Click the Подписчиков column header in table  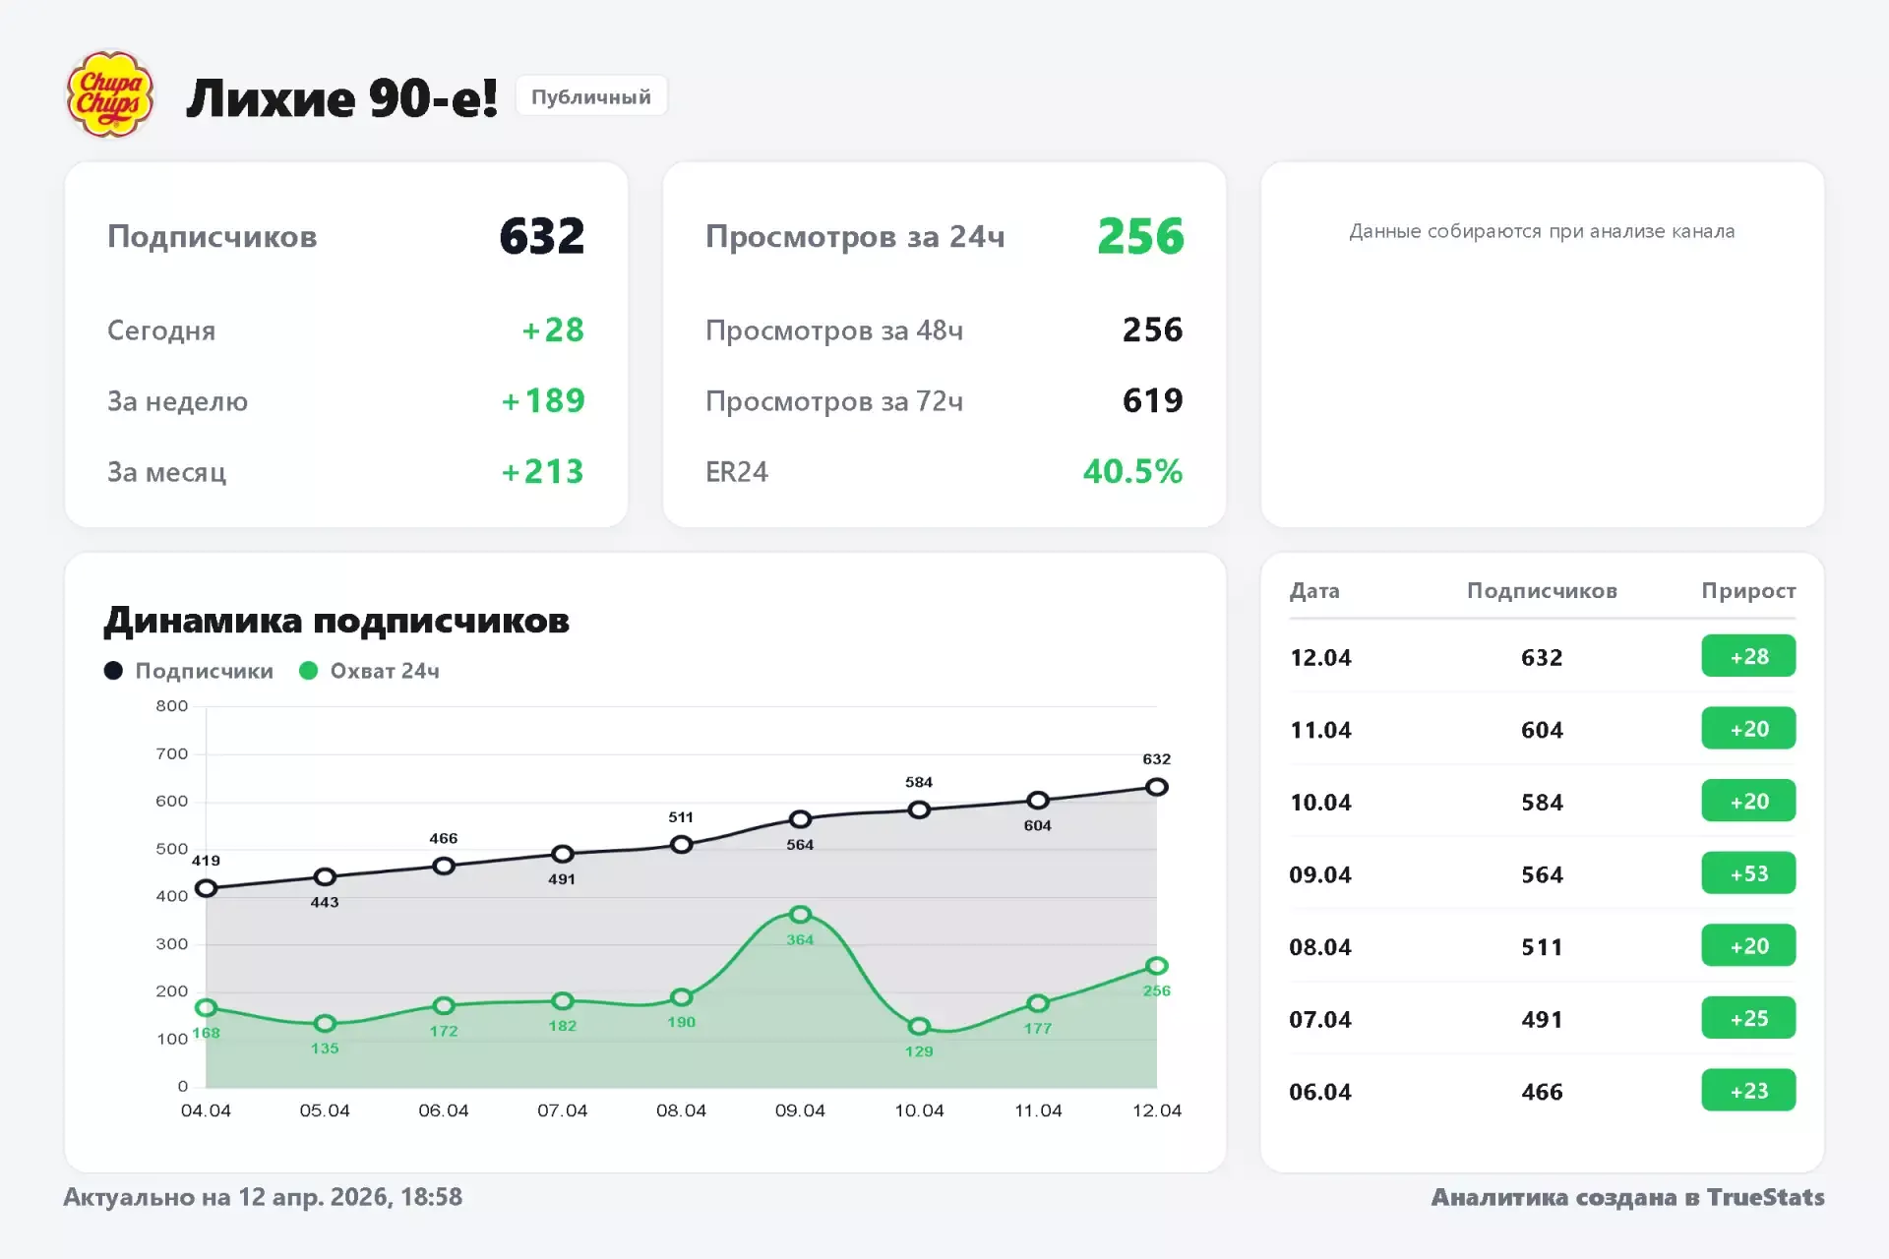(x=1541, y=591)
